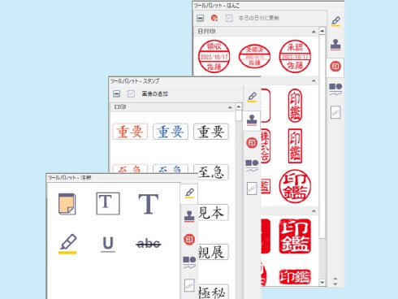Viewport: 398px width, 299px height.
Task: Open the annotation pen tab in the hanko palette
Action: (x=335, y=21)
